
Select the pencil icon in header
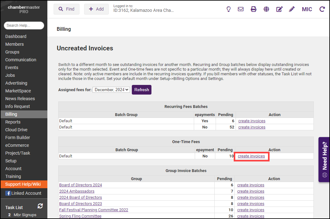[292, 9]
